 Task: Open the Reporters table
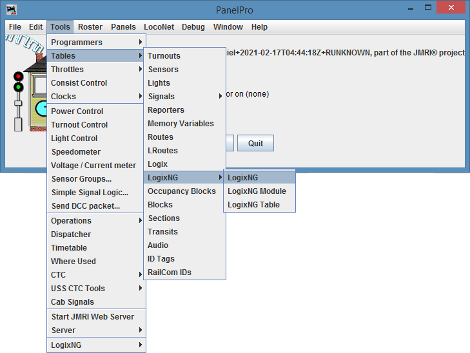(184, 110)
